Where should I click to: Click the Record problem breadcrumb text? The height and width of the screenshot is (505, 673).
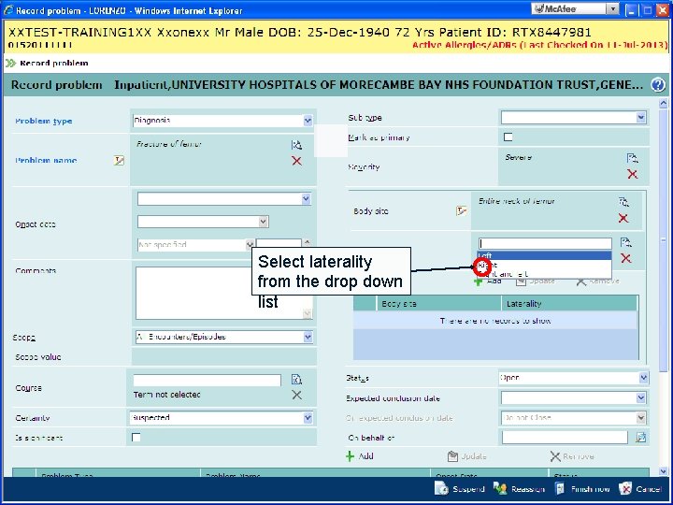(x=54, y=64)
